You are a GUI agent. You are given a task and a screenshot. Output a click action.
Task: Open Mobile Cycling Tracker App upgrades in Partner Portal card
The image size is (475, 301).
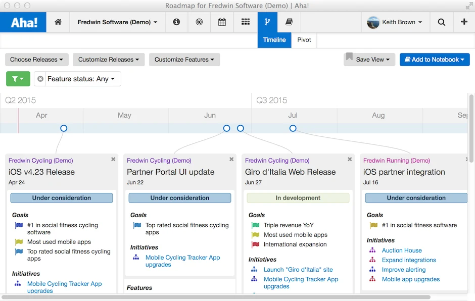click(x=182, y=261)
